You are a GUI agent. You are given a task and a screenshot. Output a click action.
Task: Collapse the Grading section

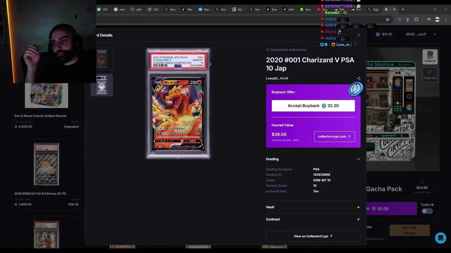coord(358,159)
